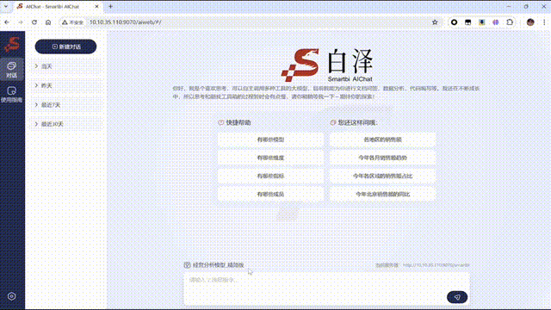
Task: Open the browser profile avatar
Action: (530, 22)
